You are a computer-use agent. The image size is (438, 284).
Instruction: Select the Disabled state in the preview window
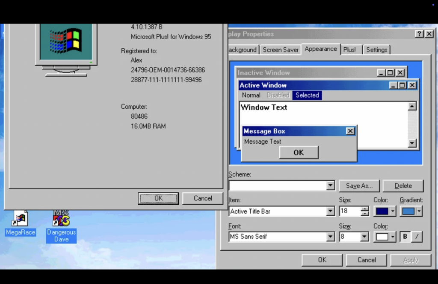click(278, 95)
